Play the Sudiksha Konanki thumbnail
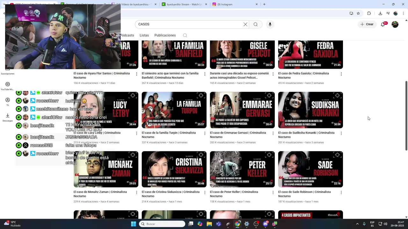The height and width of the screenshot is (229, 408). click(310, 110)
